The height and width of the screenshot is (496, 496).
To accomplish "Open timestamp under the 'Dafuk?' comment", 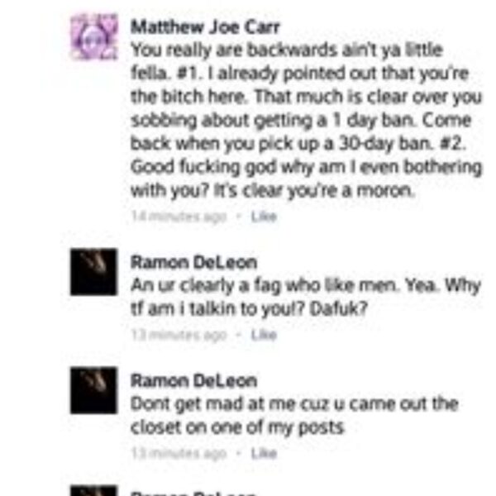I will click(179, 335).
